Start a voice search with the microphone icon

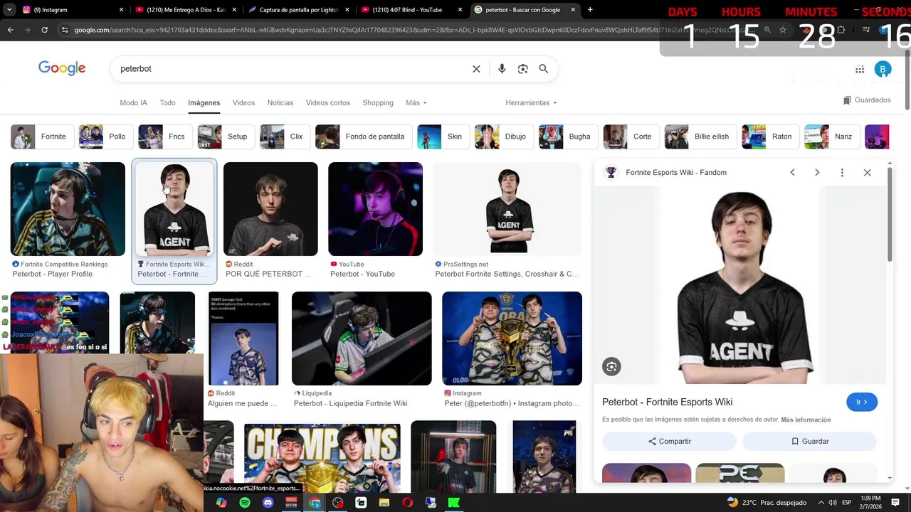(502, 69)
